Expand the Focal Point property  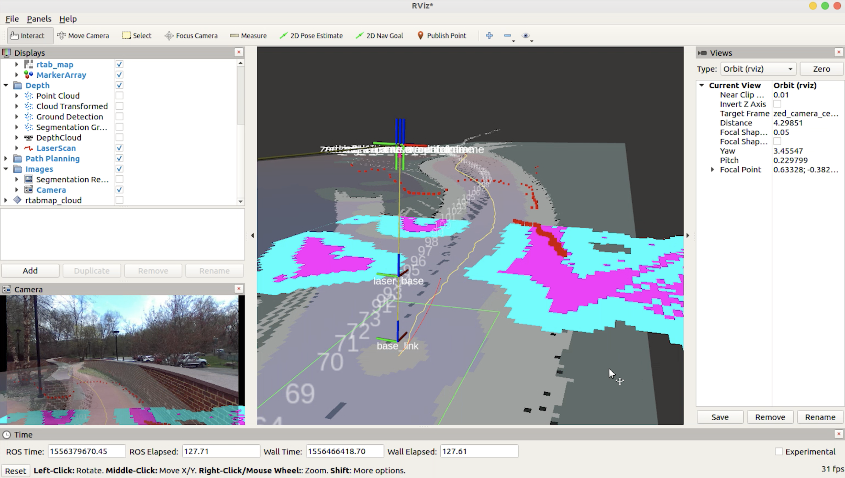[x=712, y=170]
